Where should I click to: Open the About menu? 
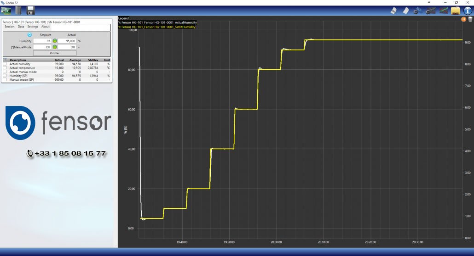[x=46, y=27]
